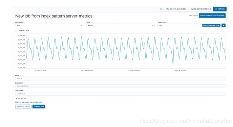This screenshot has height=127, width=233.
Task: Click the info icon next to Job Groups label
Action: point(24,91)
